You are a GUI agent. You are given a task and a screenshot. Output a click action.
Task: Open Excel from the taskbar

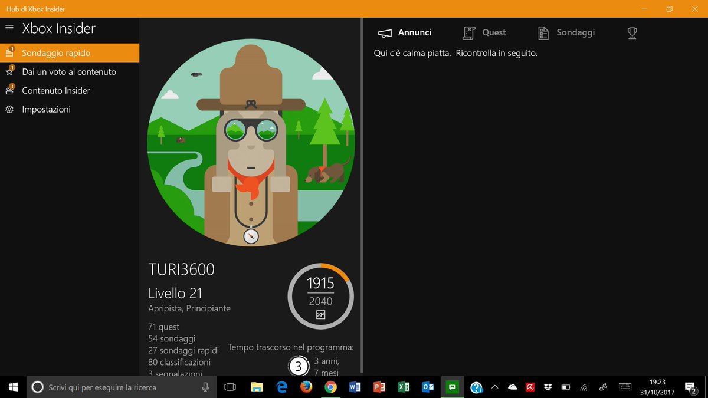click(403, 387)
